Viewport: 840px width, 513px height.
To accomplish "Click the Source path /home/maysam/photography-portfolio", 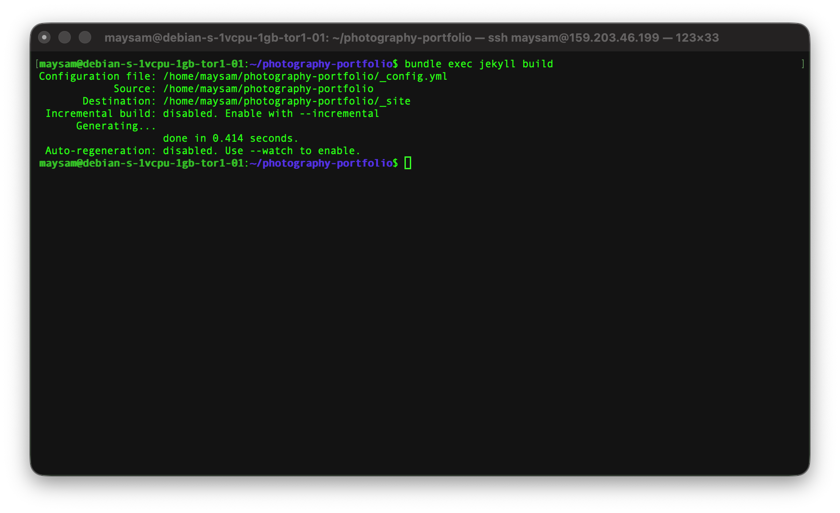I will click(x=268, y=89).
